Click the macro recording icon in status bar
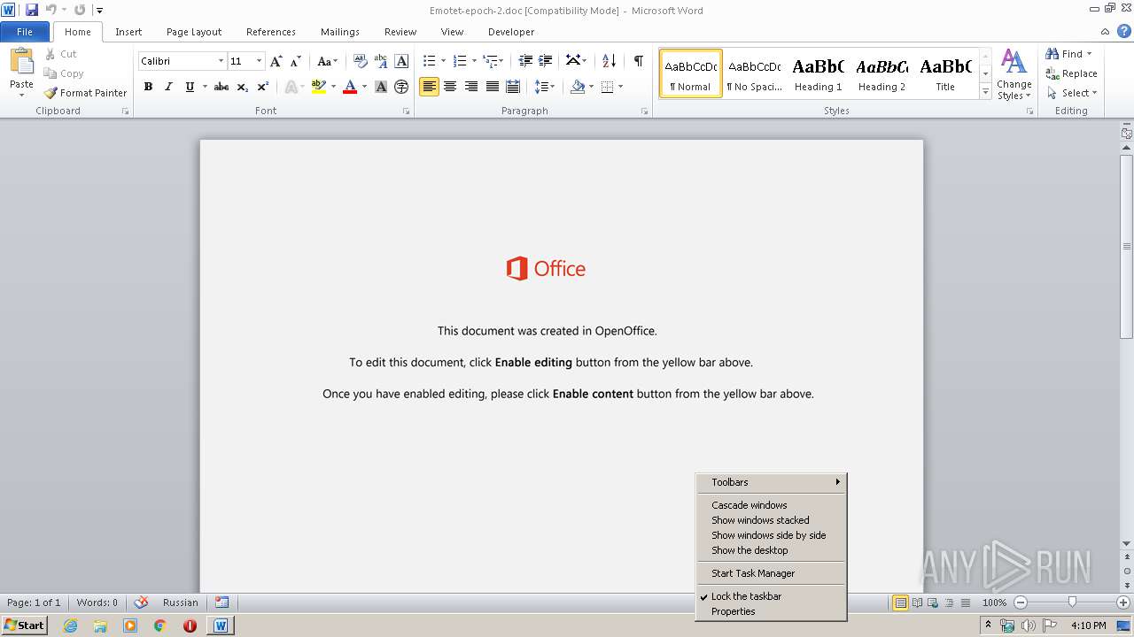 (221, 602)
